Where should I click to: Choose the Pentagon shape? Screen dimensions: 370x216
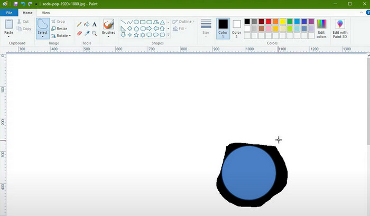136,29
